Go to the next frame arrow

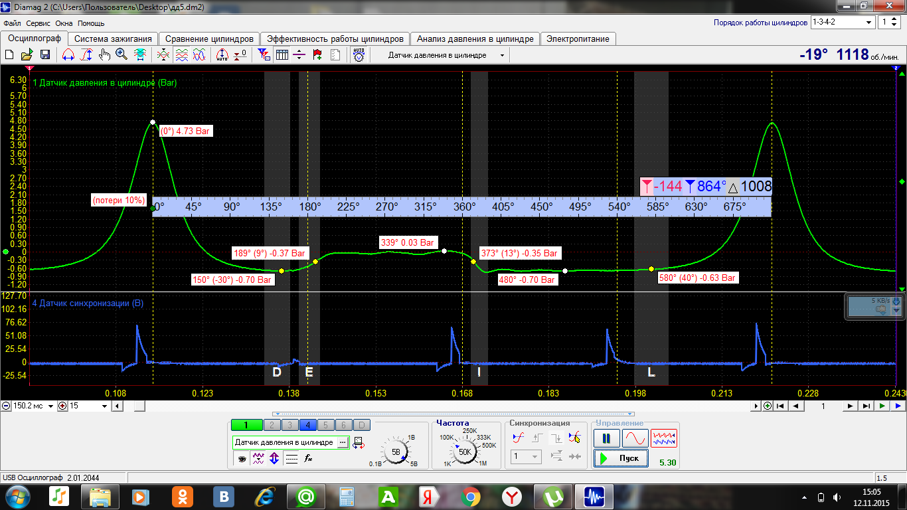click(x=851, y=406)
